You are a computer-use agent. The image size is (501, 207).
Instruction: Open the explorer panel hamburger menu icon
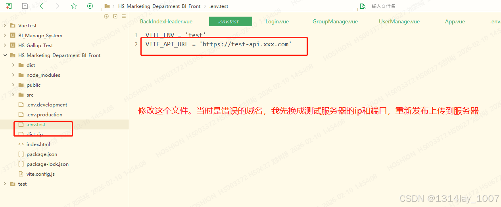click(x=124, y=16)
